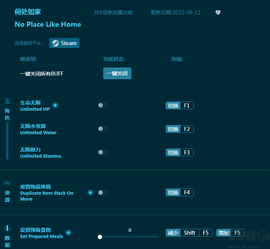Click the 增加 F5 increase button
This screenshot has width=270, height=249.
click(x=230, y=233)
